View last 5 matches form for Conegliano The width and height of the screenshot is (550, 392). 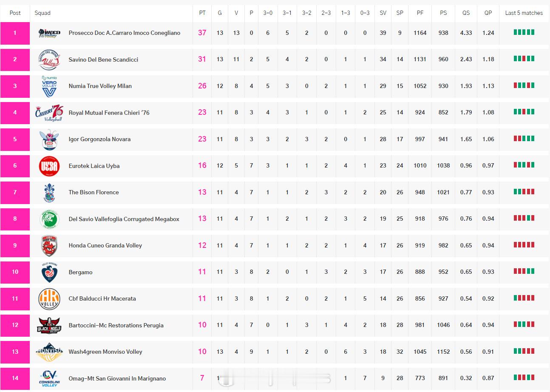pos(524,32)
